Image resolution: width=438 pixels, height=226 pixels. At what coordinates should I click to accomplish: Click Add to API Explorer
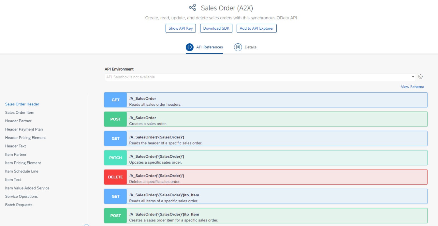pos(256,28)
